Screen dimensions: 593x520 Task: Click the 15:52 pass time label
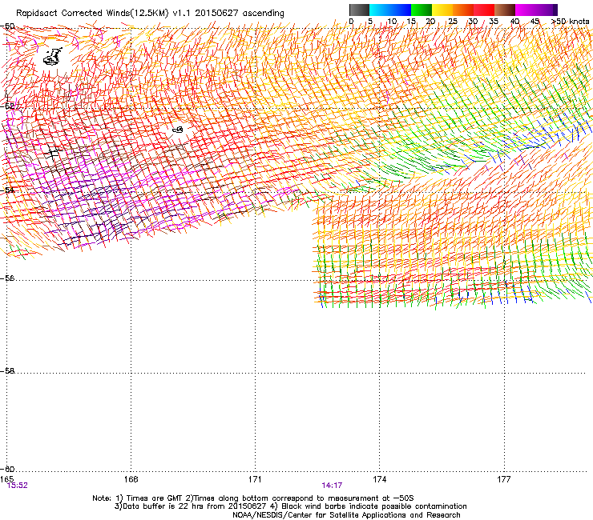(18, 486)
